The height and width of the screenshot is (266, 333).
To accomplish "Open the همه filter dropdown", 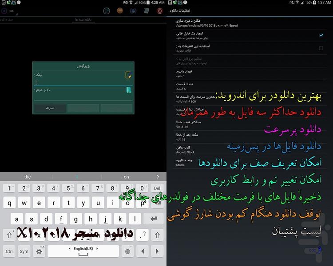I will 12,11.
